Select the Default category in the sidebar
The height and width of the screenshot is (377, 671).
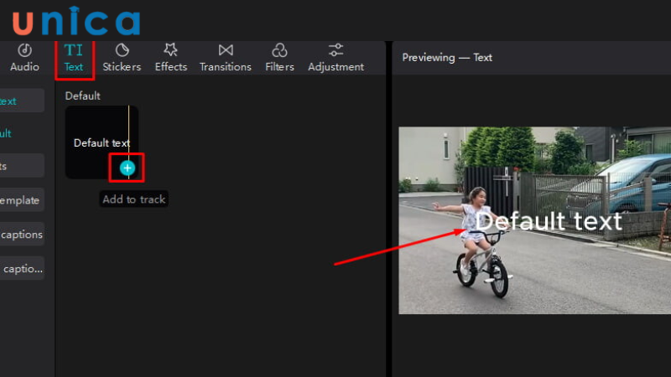tap(8, 133)
